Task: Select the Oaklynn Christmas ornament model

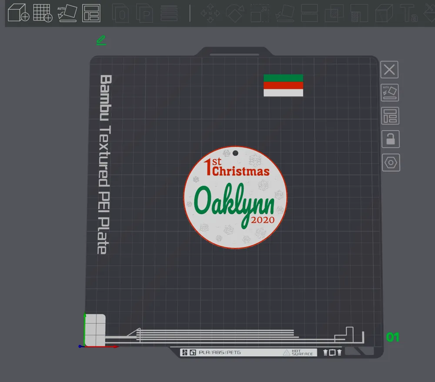Action: tap(235, 197)
